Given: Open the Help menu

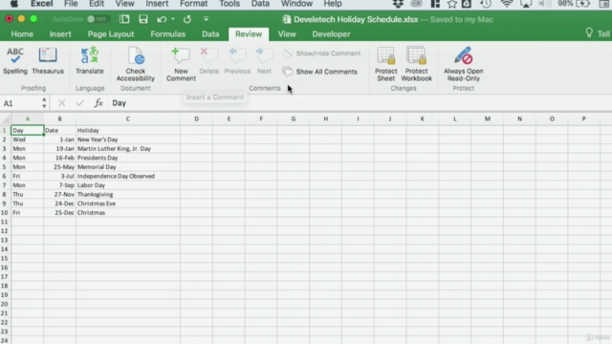Looking at the screenshot, I should click(333, 4).
